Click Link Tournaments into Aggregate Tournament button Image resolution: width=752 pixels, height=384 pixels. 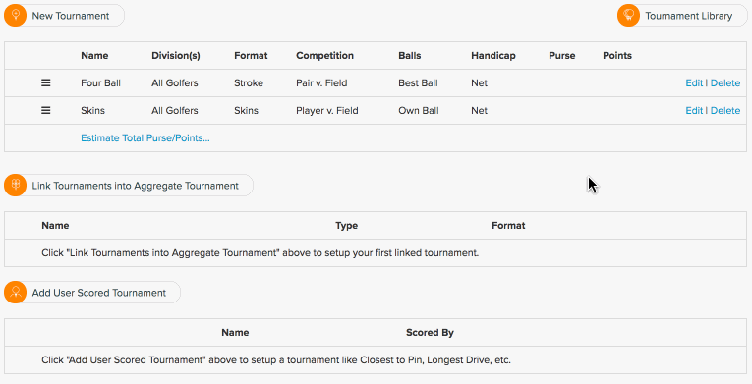pyautogui.click(x=129, y=185)
